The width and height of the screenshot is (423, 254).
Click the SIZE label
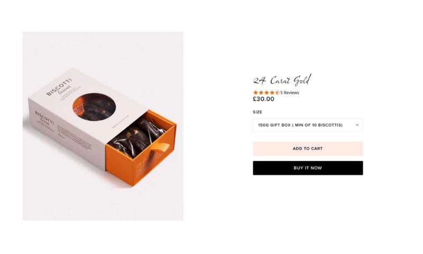(258, 112)
